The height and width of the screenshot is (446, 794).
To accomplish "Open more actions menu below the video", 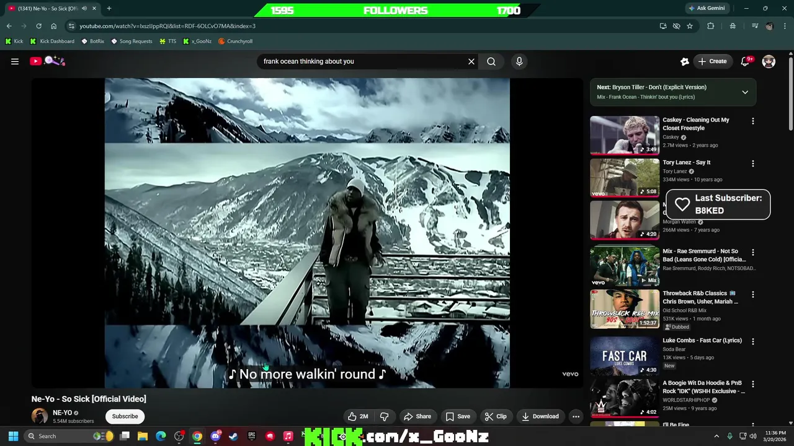I will 576,416.
